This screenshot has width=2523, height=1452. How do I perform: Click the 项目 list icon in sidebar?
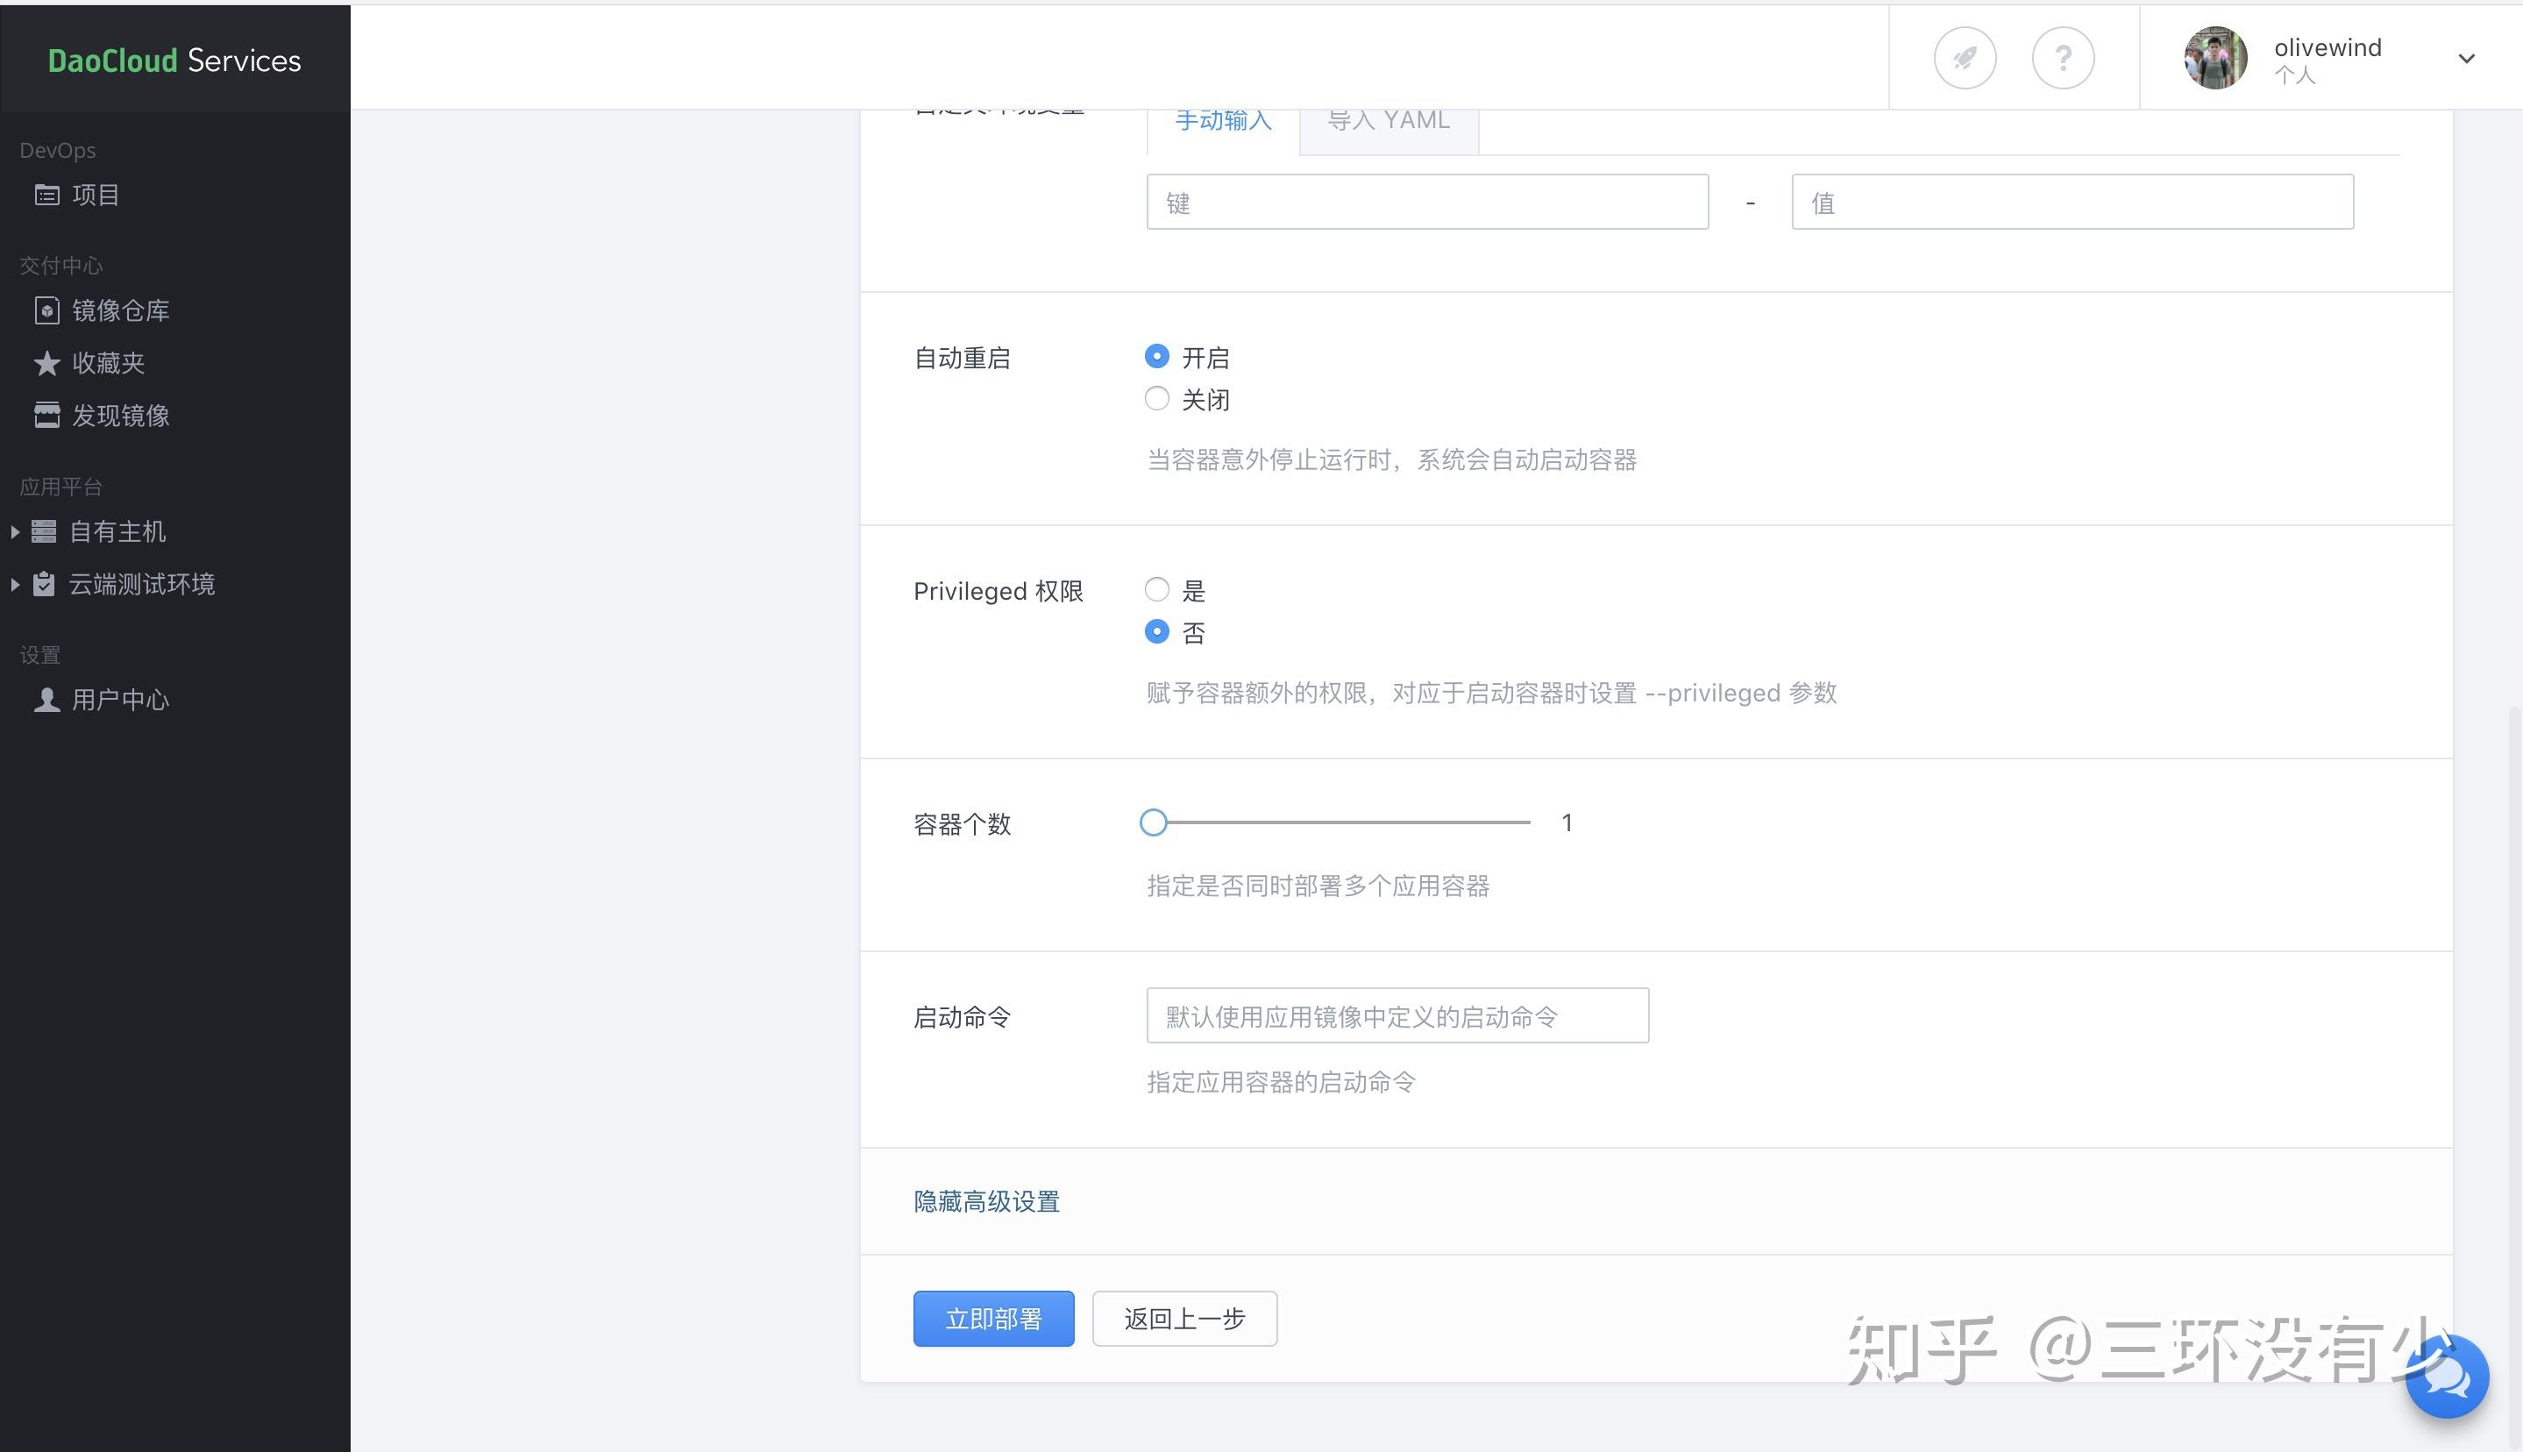click(46, 196)
